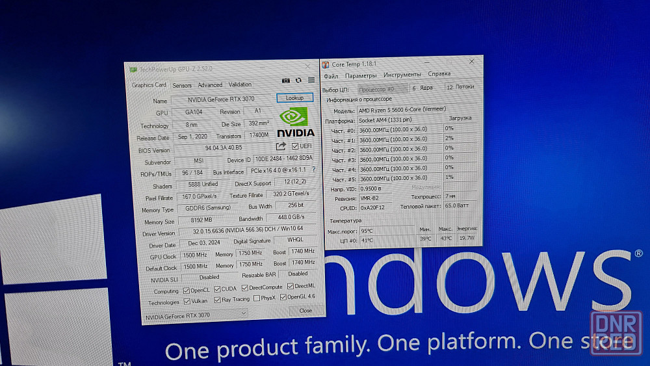The image size is (650, 366).
Task: Toggle the DirectCompute checkbox
Action: coord(245,287)
